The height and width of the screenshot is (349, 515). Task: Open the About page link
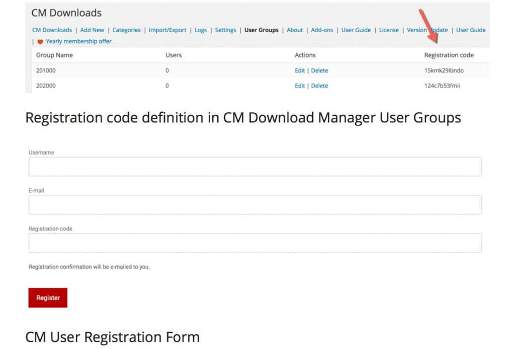pos(295,30)
